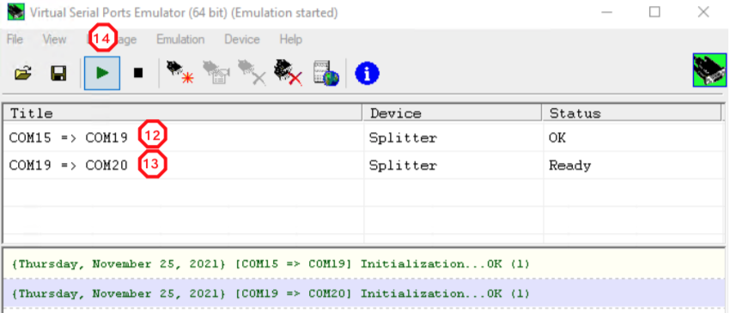Stop emulation with black square button
Image resolution: width=730 pixels, height=313 pixels.
pyautogui.click(x=137, y=73)
